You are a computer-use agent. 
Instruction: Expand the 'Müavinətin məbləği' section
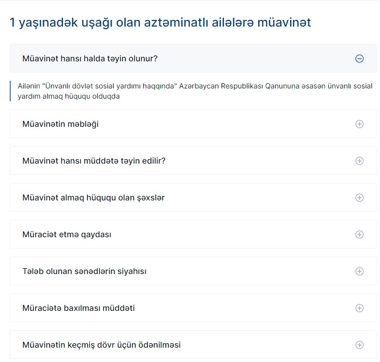pos(60,124)
